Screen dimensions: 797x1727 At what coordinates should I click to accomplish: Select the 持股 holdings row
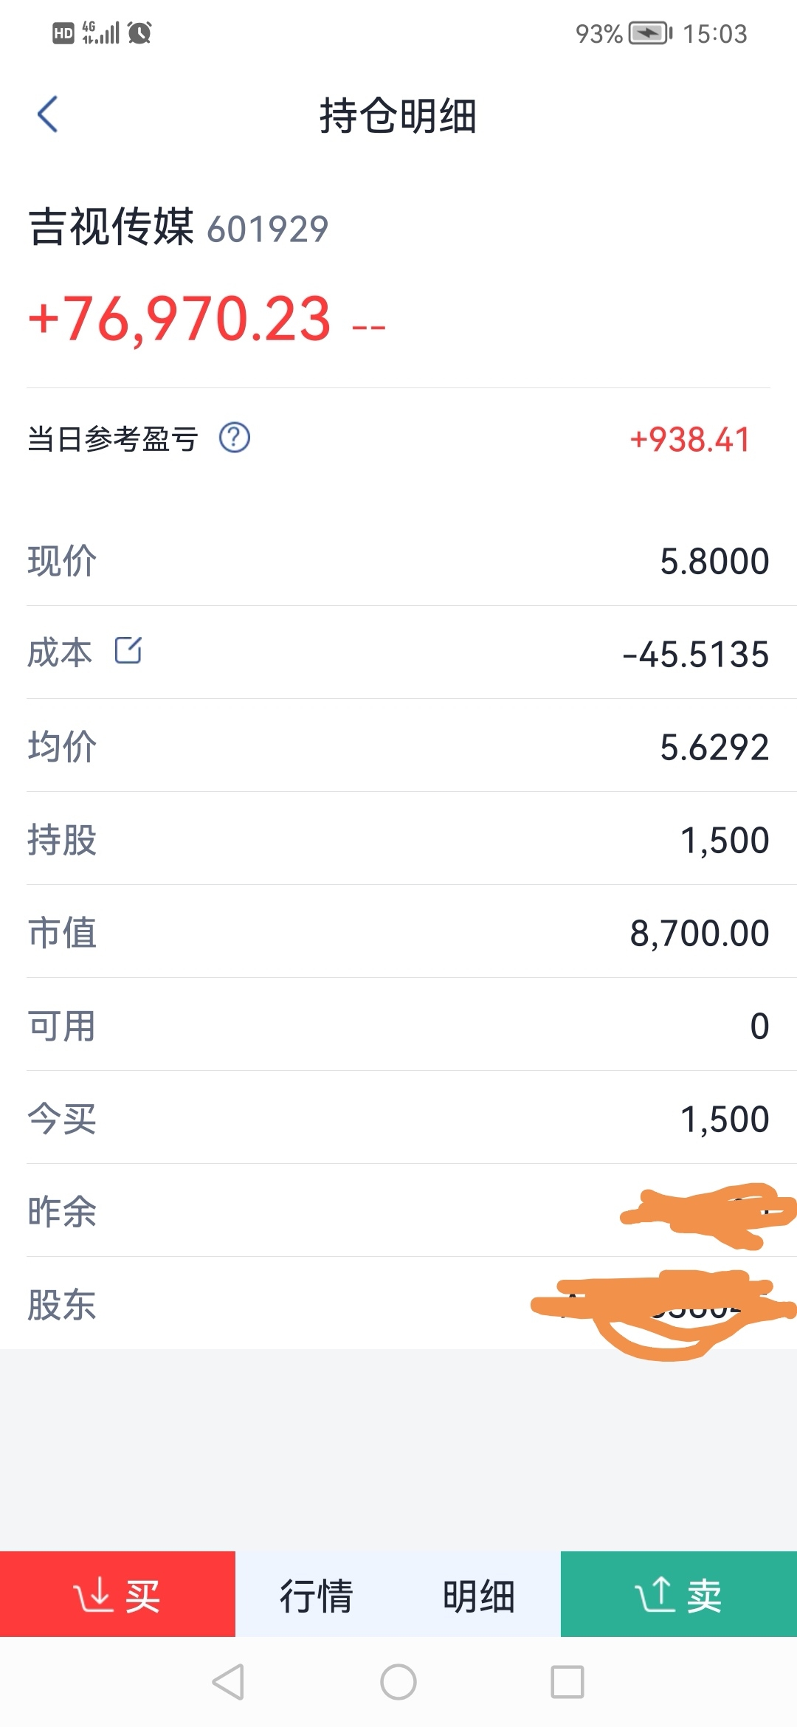(398, 839)
